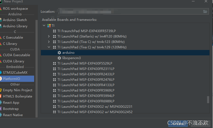Screen dimensions: 213x128
Task: Choose HTML5 Boilerplate project type
Action: pyautogui.click(x=17, y=96)
